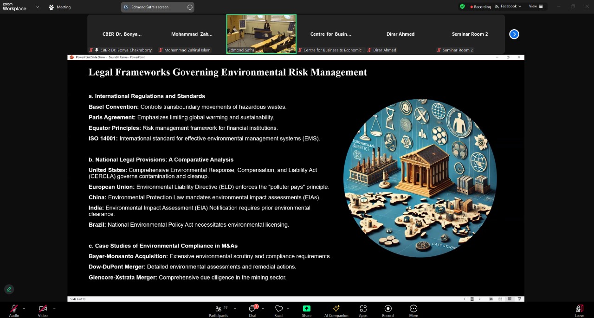Click the red Leave meeting button

tap(579, 310)
